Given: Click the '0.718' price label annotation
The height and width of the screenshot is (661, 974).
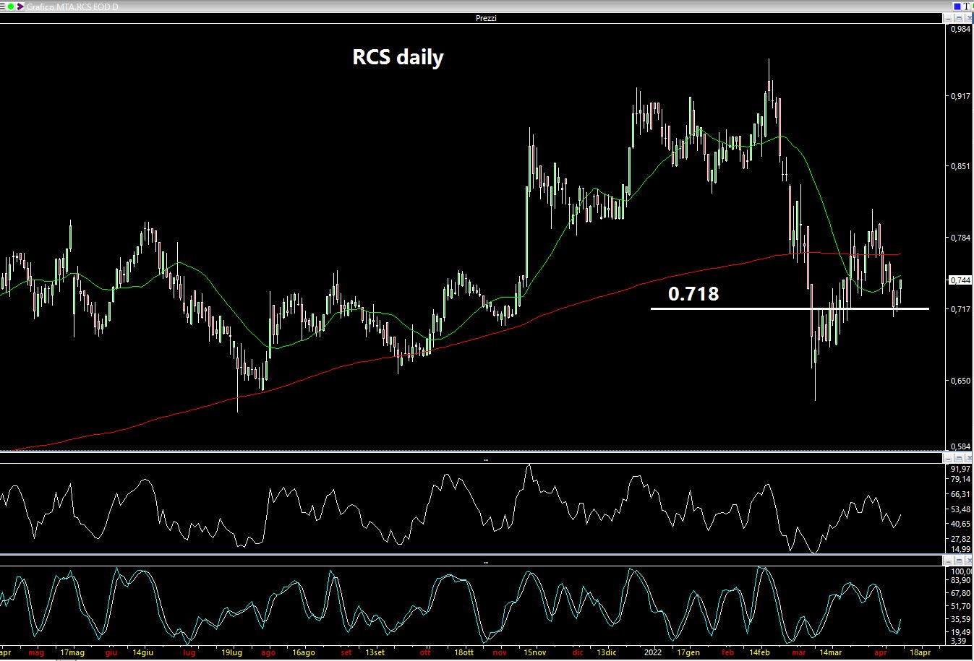Looking at the screenshot, I should coord(693,293).
